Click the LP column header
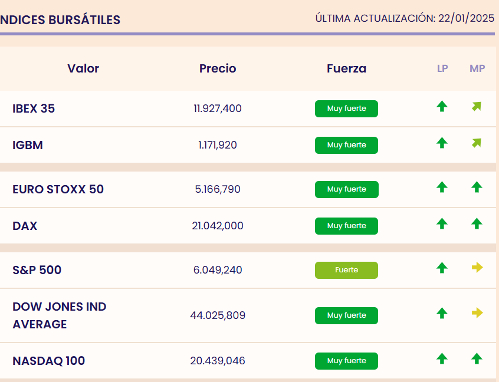499x382 pixels. click(x=442, y=68)
